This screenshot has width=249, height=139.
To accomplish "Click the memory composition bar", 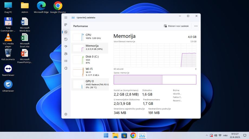I will 155,80.
